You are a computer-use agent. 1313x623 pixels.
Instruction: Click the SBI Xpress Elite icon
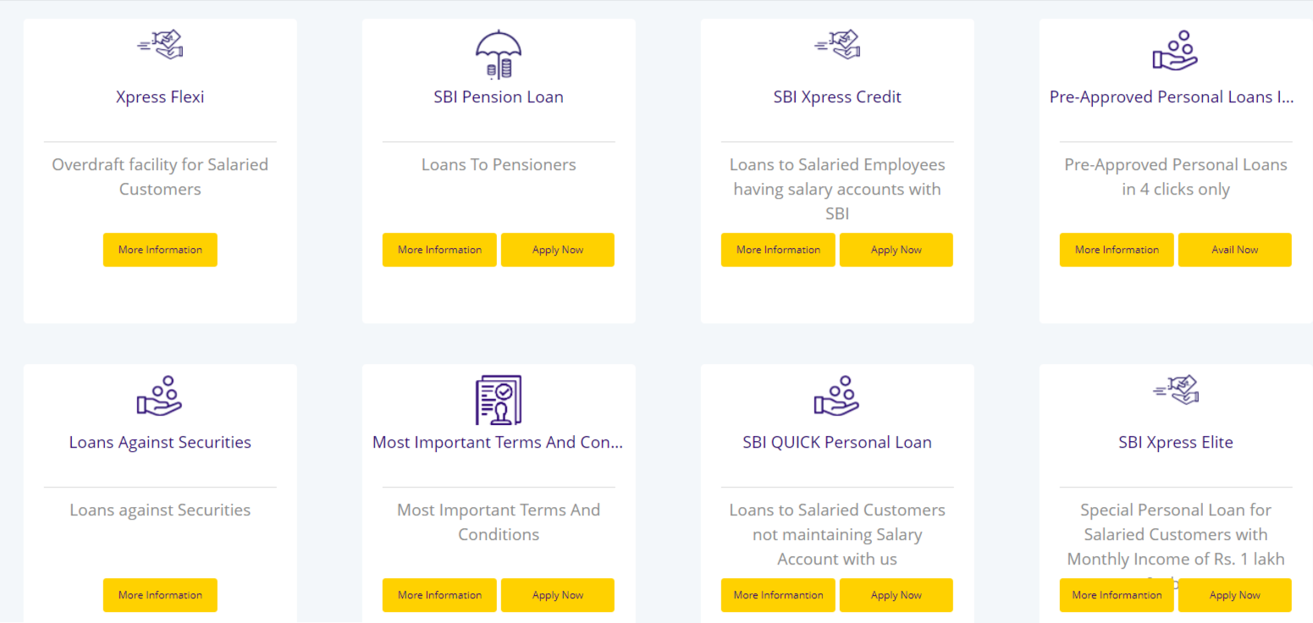1176,390
